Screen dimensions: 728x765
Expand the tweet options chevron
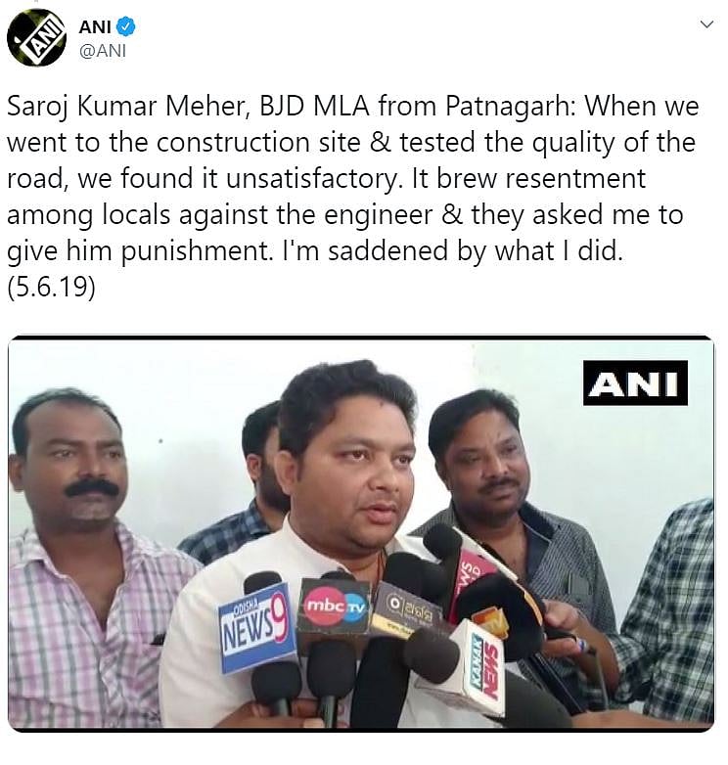click(x=706, y=23)
